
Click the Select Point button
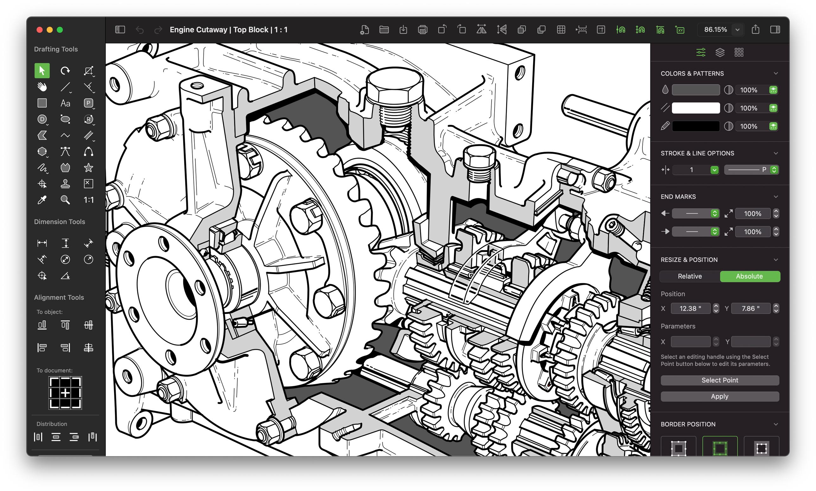click(720, 379)
